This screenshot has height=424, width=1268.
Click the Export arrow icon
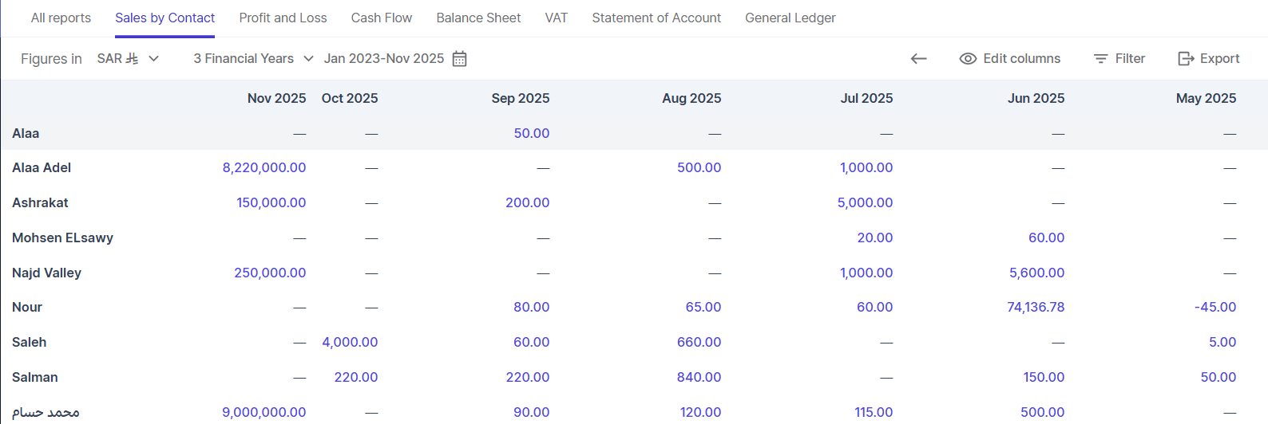point(1186,59)
